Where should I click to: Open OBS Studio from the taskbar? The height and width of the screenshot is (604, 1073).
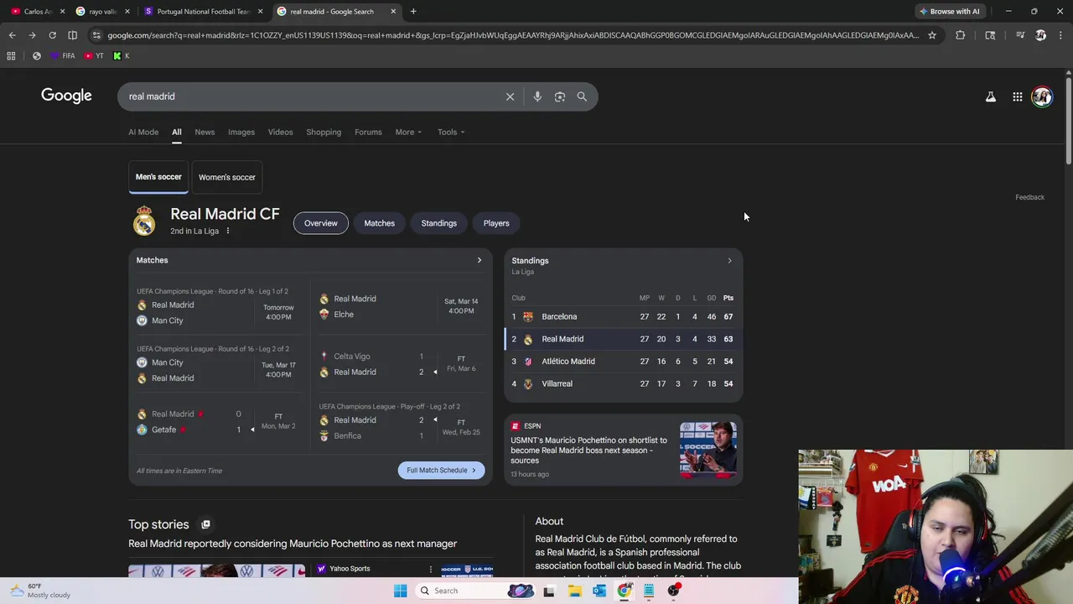click(x=673, y=591)
